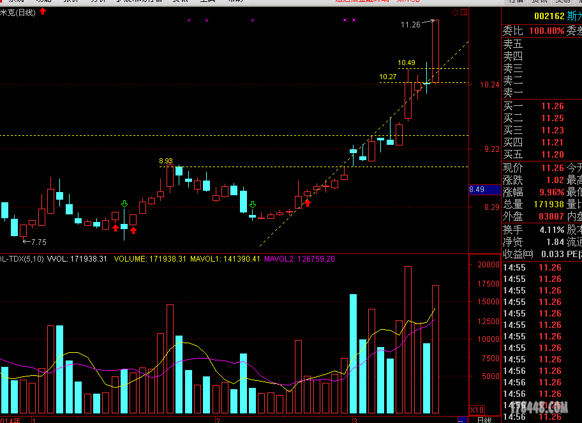Click the MAVOL1: 141390.41 readout
The width and height of the screenshot is (582, 423).
225,259
